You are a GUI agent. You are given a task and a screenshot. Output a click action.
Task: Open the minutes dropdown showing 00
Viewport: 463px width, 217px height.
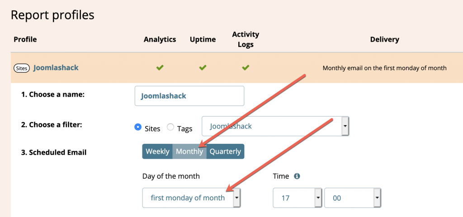(353, 198)
